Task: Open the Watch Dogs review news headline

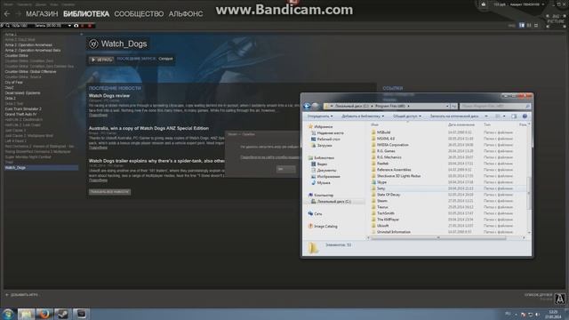Action: coord(109,96)
